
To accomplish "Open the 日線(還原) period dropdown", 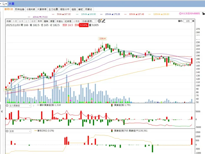I will [89, 21].
